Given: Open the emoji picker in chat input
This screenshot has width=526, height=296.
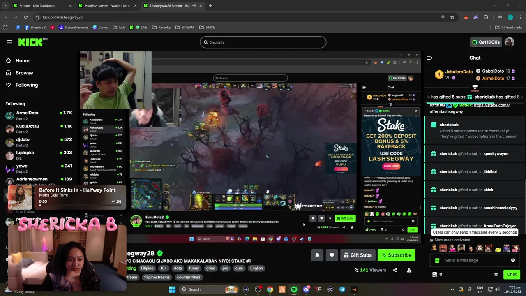Looking at the screenshot, I should pyautogui.click(x=513, y=260).
